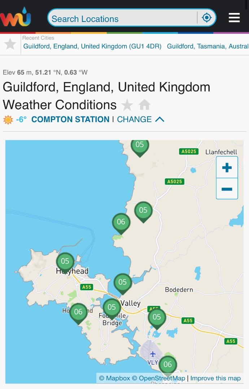This screenshot has height=389, width=249.
Task: Collapse the station panel chevron next to CHANGE
Action: click(160, 120)
